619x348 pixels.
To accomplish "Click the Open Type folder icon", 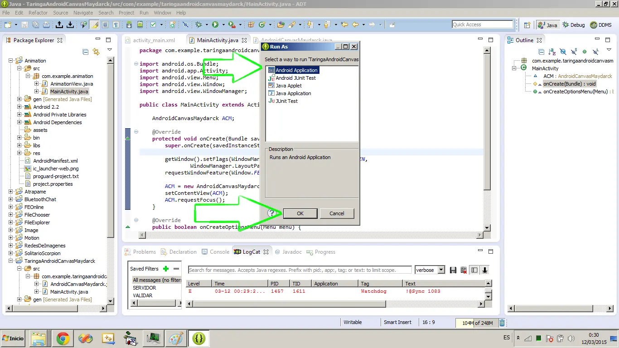I will click(x=281, y=25).
